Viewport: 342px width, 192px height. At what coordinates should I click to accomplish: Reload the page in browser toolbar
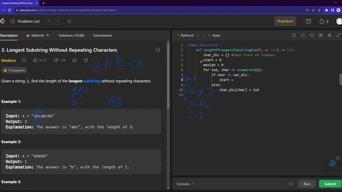(x=10, y=10)
